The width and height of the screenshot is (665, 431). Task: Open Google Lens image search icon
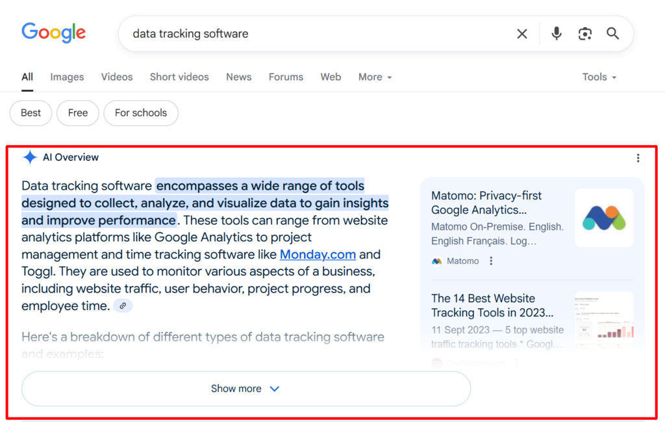(x=585, y=34)
